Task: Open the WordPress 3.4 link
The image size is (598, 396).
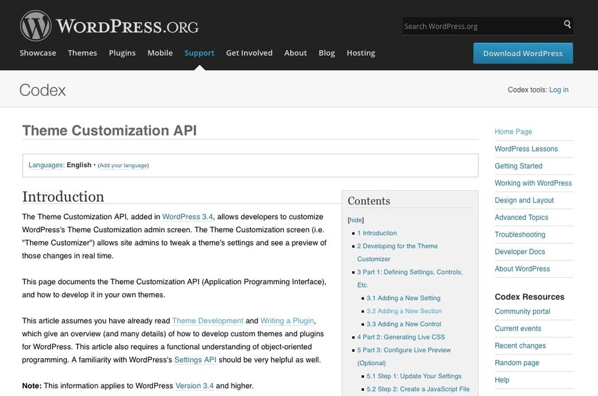Action: 188,217
